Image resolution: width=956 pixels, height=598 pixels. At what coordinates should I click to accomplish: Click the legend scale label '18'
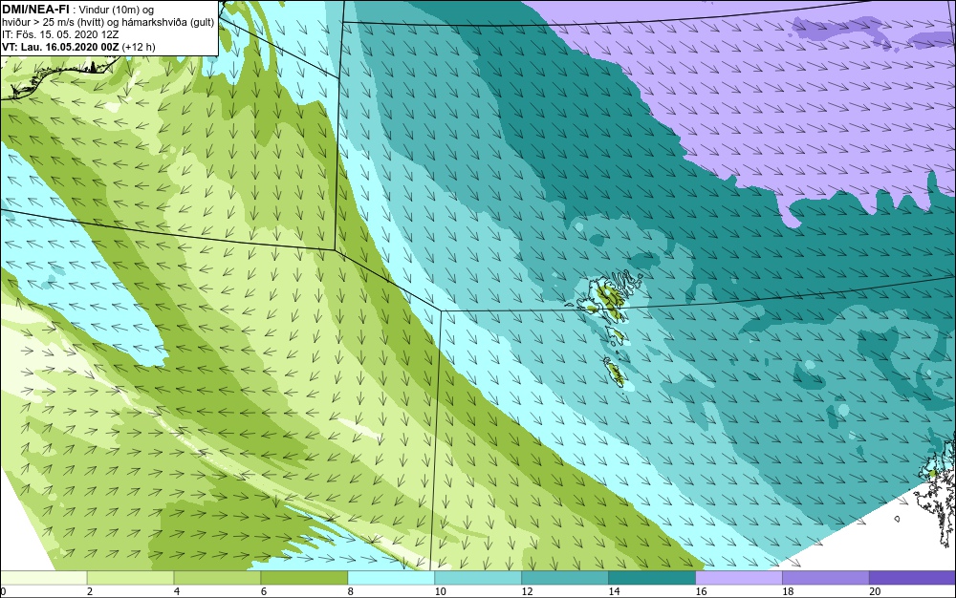pyautogui.click(x=788, y=591)
